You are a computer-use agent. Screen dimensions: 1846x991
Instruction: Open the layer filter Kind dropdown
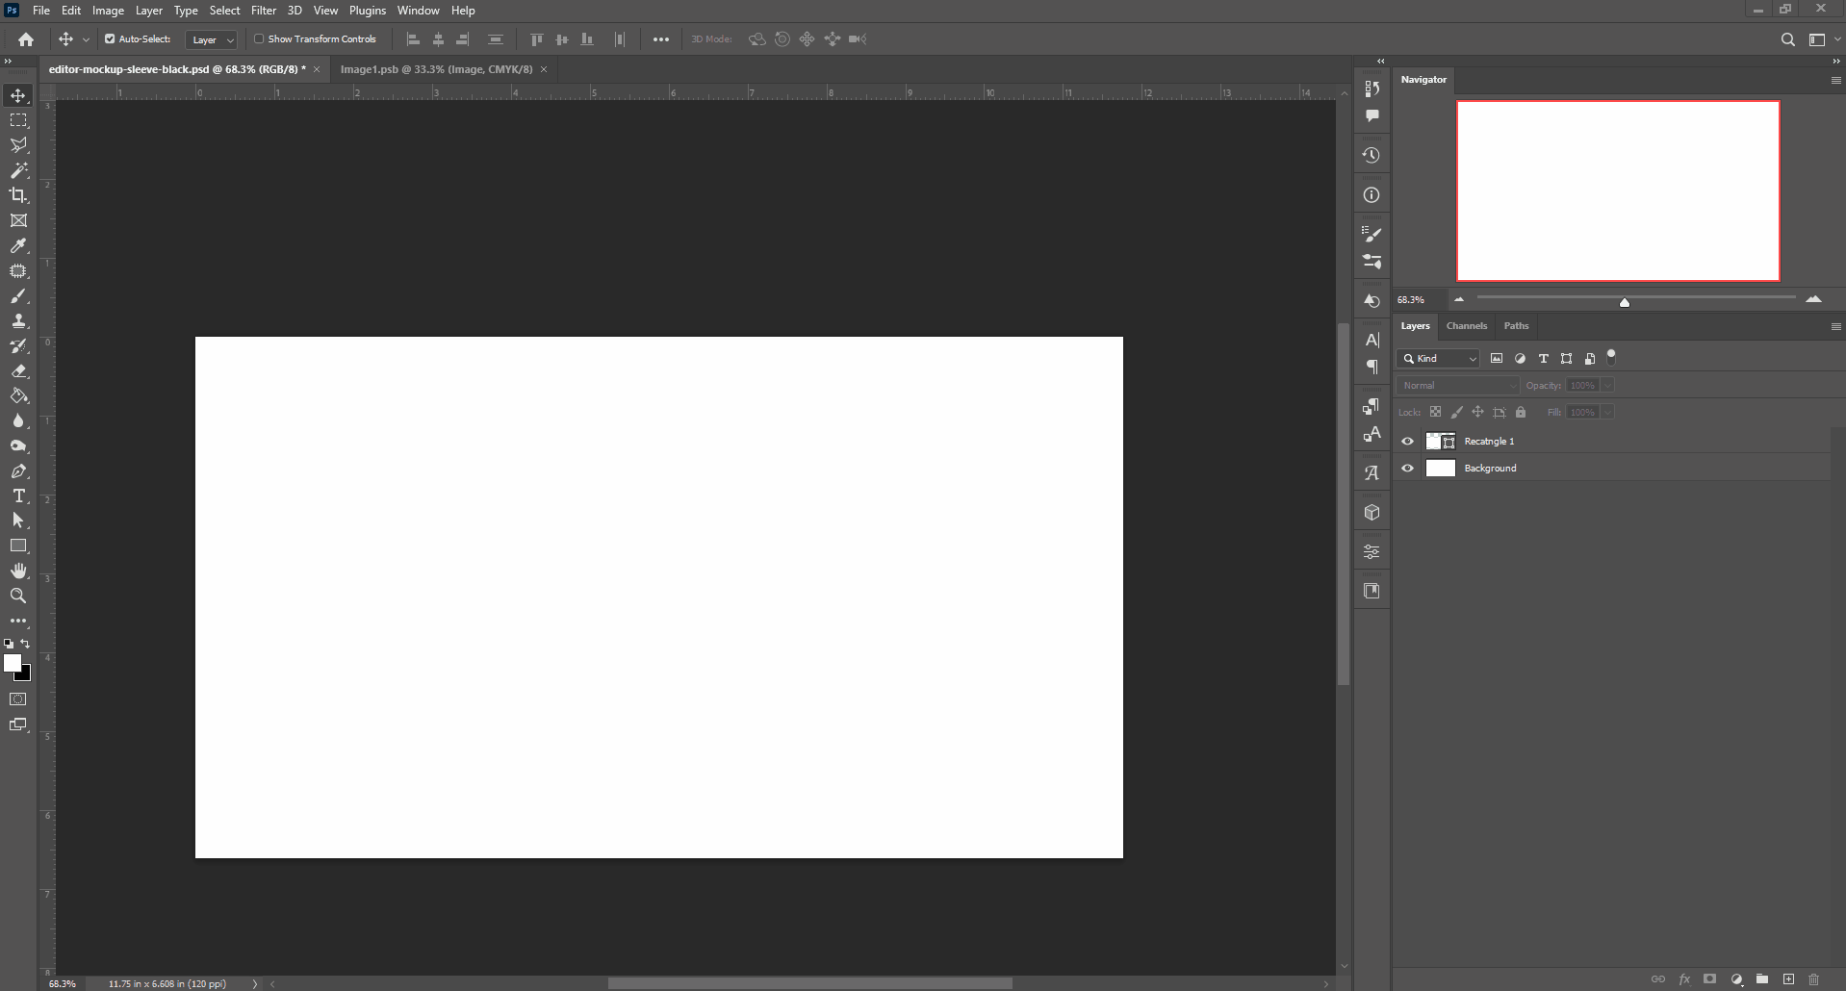pyautogui.click(x=1438, y=358)
